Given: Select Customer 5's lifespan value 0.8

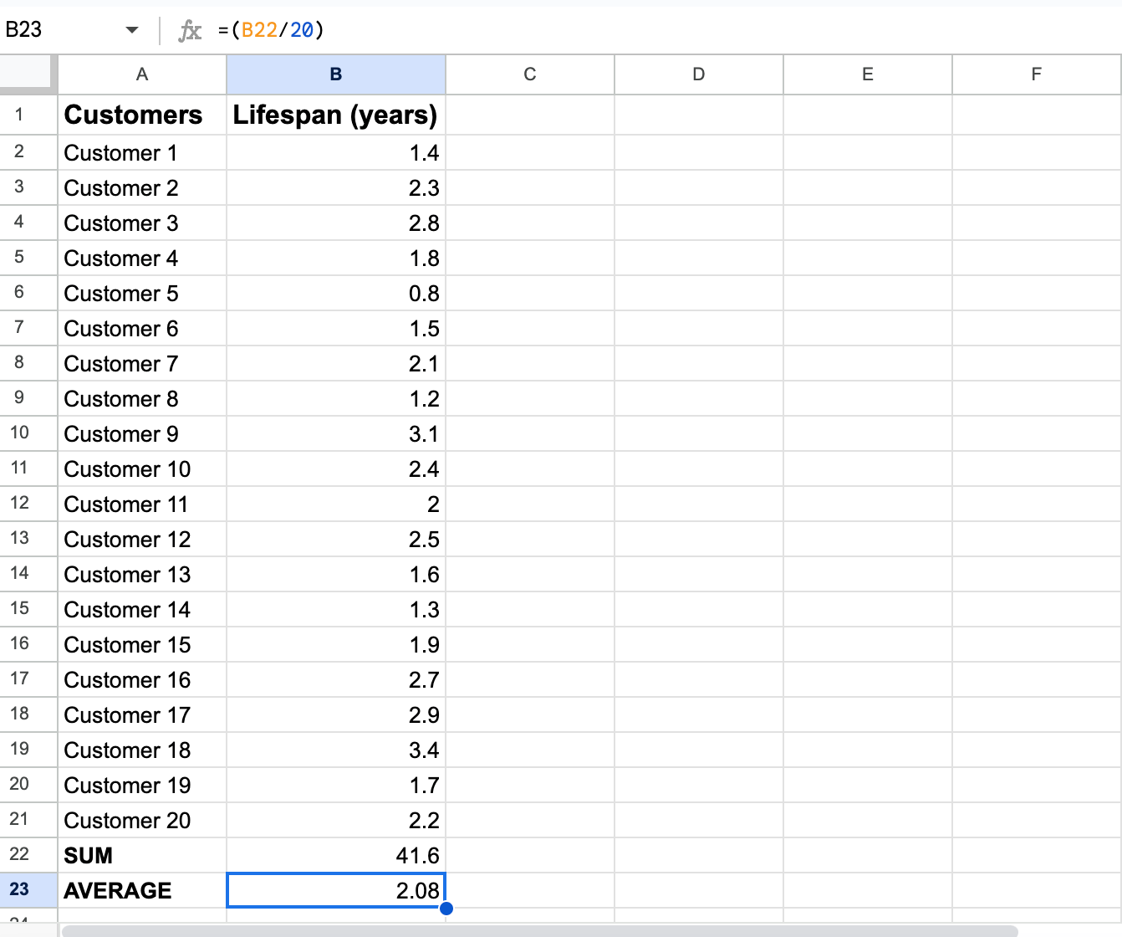Looking at the screenshot, I should point(336,294).
